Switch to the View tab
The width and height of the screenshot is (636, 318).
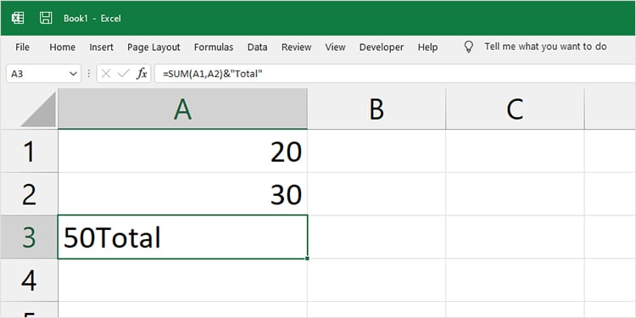pos(335,47)
